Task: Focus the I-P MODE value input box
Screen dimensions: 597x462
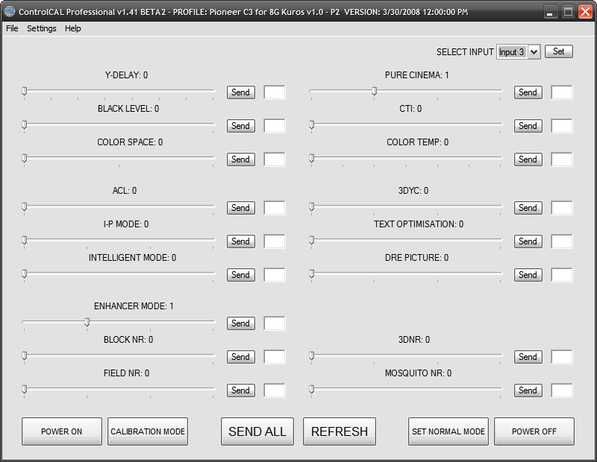Action: click(x=275, y=241)
